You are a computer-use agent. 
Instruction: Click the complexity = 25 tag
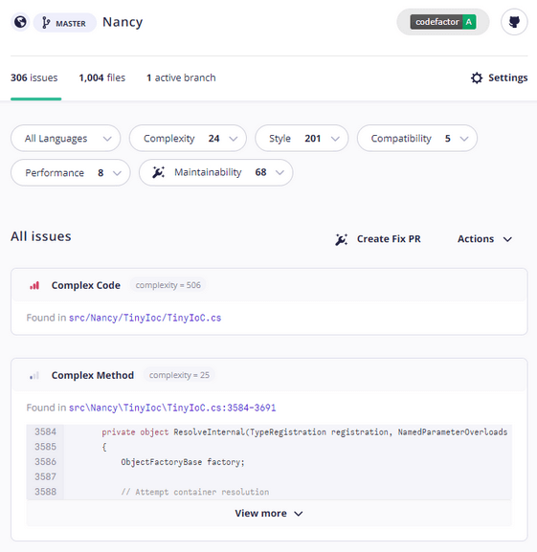pos(179,375)
